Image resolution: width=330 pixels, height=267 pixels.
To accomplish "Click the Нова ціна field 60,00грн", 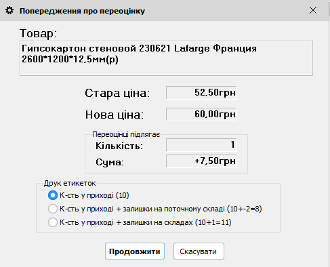I will pyautogui.click(x=201, y=115).
